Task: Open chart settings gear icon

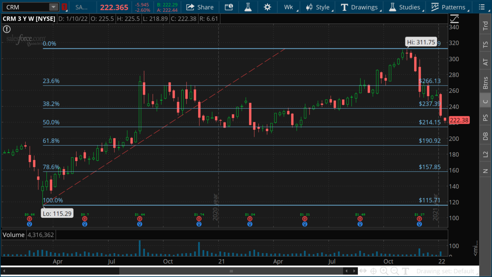Action: pyautogui.click(x=267, y=7)
